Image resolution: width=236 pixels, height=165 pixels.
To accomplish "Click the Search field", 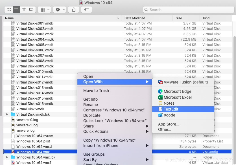I will (189, 10).
